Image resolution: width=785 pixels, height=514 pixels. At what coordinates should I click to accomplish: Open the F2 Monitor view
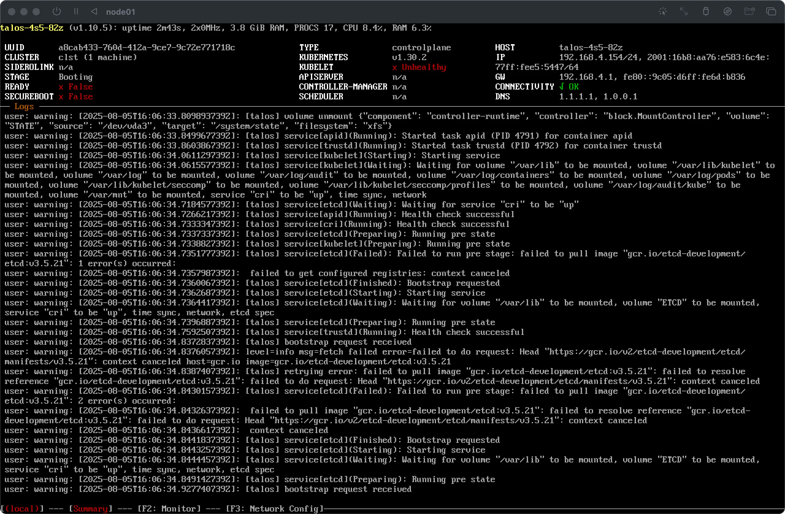(x=170, y=509)
